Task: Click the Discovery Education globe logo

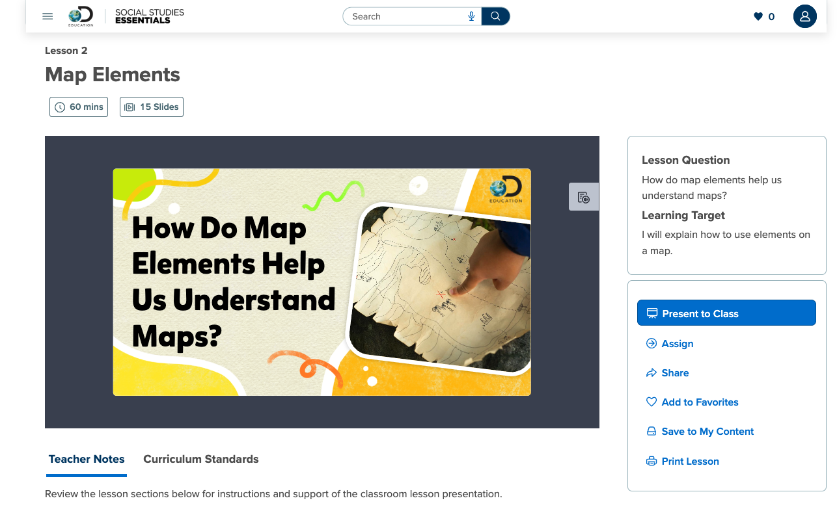Action: [x=81, y=16]
